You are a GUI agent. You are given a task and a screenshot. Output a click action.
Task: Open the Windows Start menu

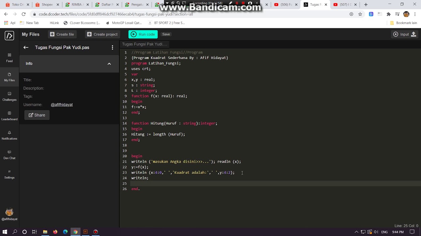point(5,232)
